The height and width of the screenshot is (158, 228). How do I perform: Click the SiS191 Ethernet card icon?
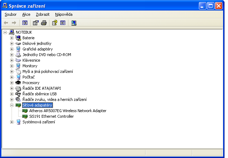[25, 116]
